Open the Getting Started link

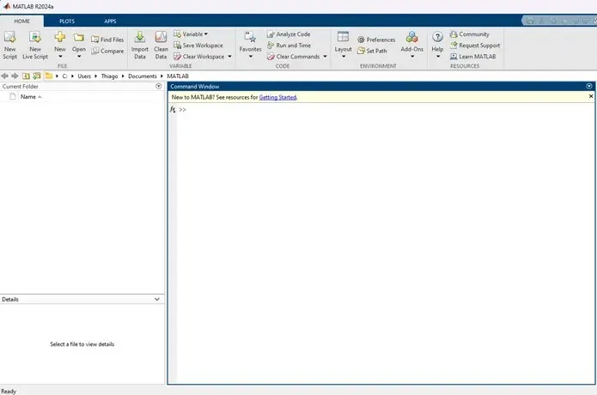click(x=277, y=97)
